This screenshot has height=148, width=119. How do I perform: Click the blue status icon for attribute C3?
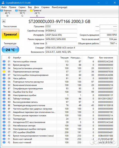pos(4,122)
